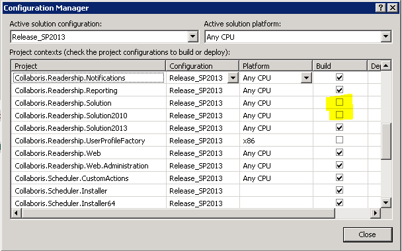402x251 pixels.
Task: Uncheck Build for Collaboris.Scheduler.Installer
Action: pyautogui.click(x=339, y=190)
